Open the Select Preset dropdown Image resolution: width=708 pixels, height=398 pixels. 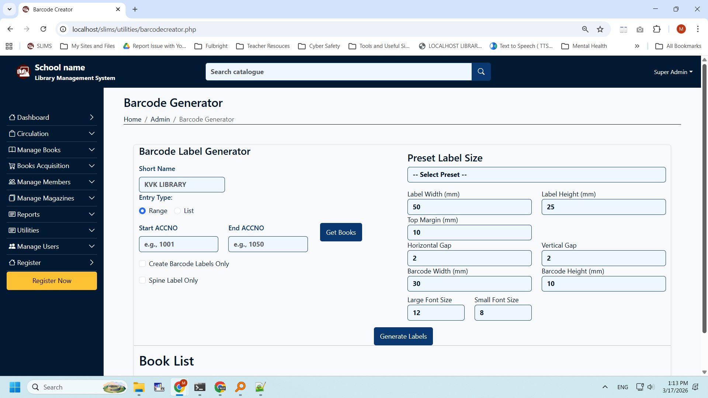pos(536,175)
